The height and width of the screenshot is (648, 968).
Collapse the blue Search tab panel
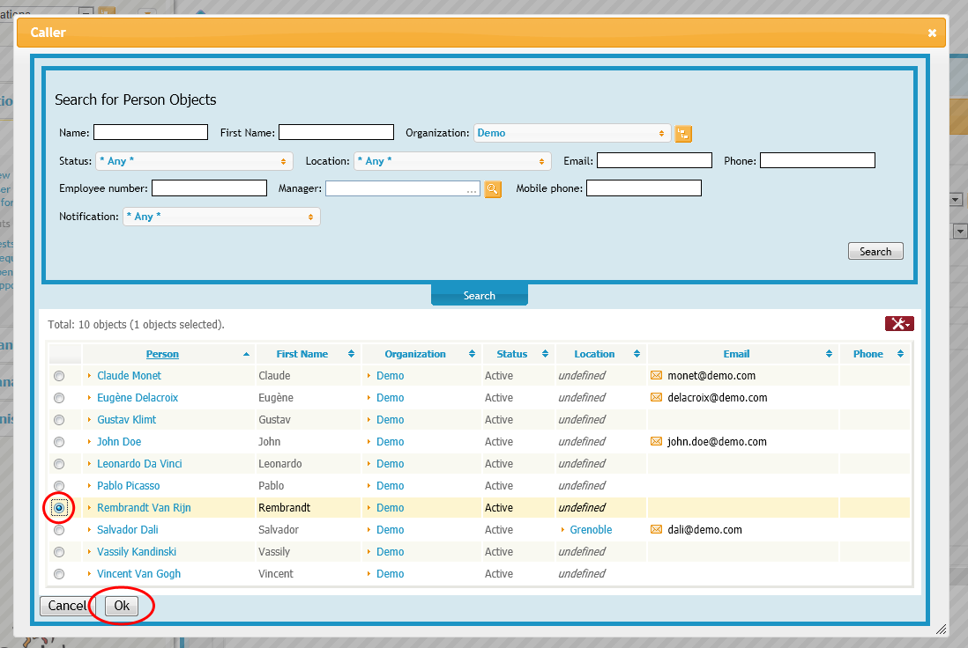(479, 296)
